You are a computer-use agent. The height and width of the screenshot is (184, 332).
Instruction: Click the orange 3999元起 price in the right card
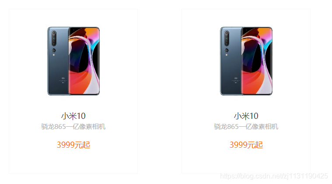246,145
